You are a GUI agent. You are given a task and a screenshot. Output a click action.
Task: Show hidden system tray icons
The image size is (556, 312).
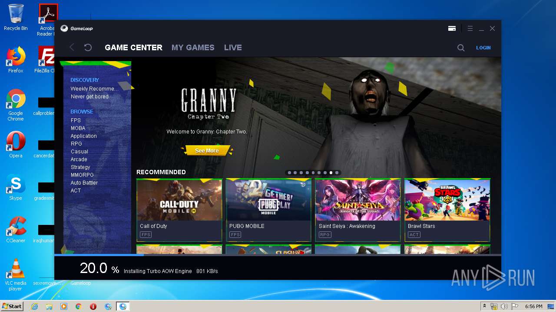(484, 306)
